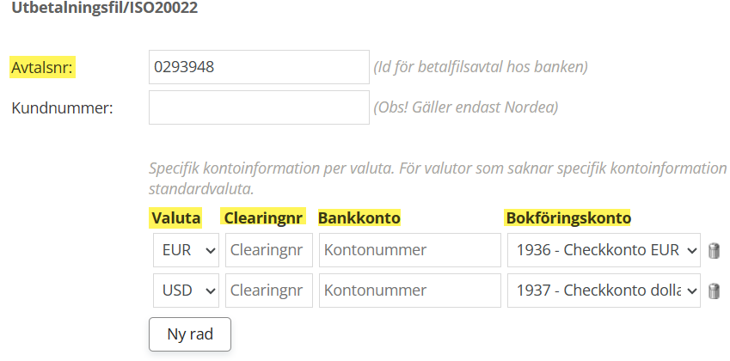
Task: Click the Clearingnr column header
Action: click(x=263, y=218)
